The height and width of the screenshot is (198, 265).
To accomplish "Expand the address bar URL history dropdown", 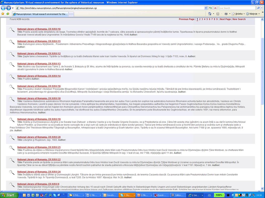I will [206, 8].
